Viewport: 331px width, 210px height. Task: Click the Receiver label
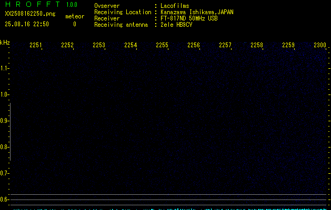[x=107, y=18]
